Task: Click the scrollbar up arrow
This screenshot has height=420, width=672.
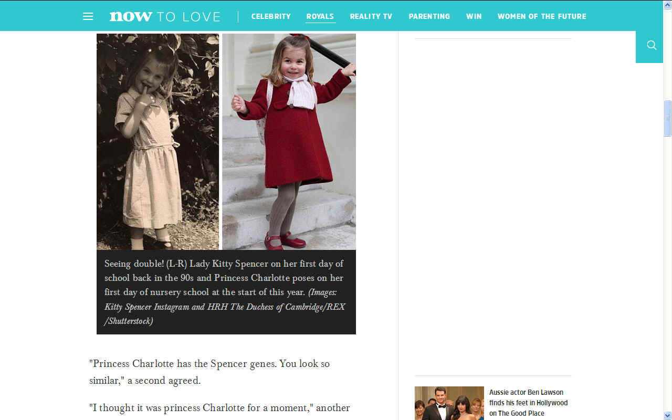Action: click(667, 4)
